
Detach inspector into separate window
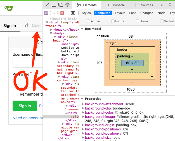[x=61, y=5]
